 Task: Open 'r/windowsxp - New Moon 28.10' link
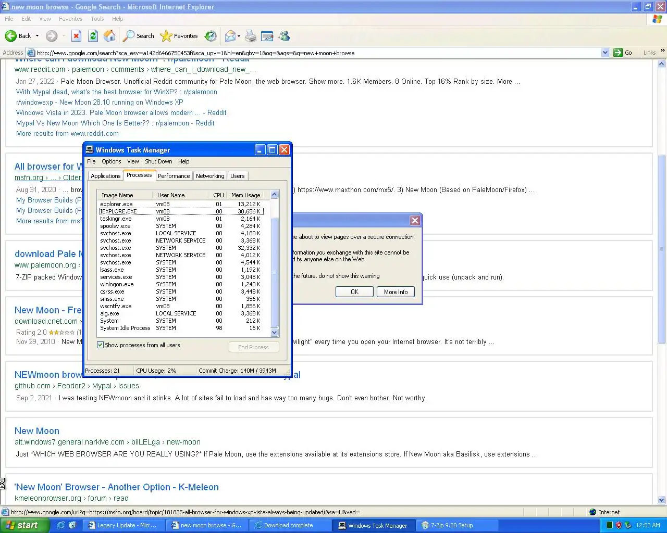click(x=100, y=102)
